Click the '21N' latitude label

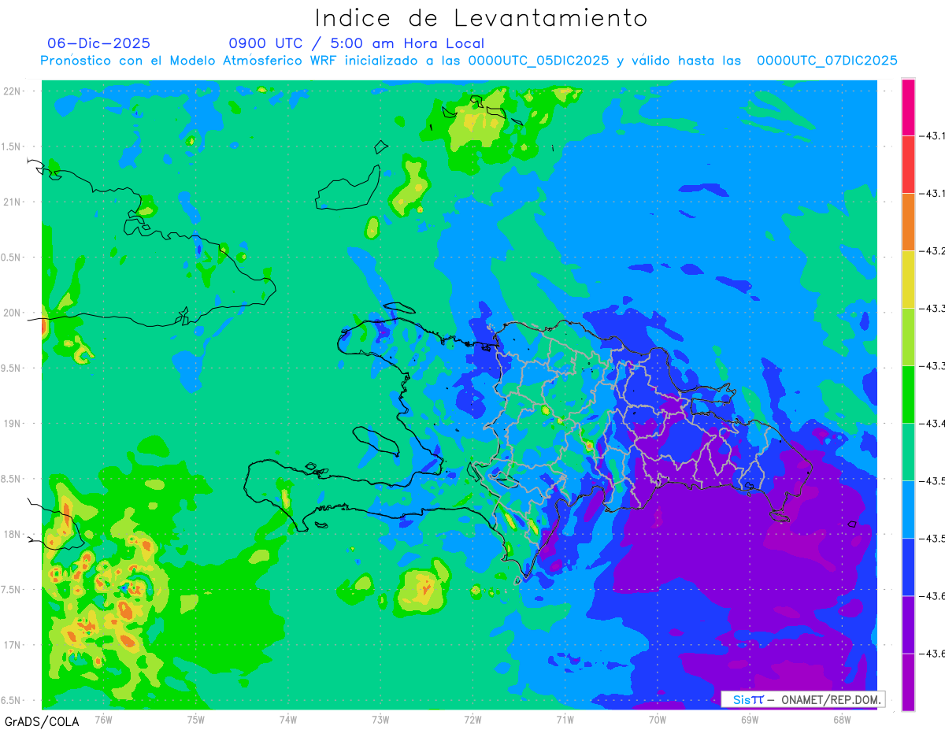click(13, 202)
